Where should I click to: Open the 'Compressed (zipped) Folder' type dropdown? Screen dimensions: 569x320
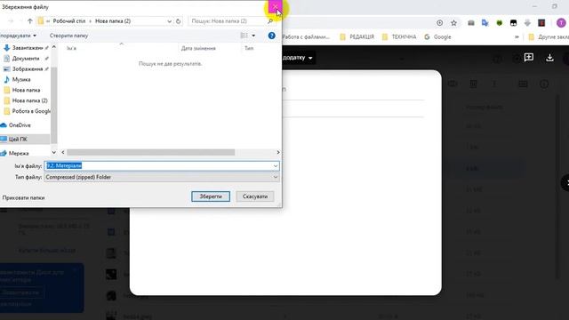tap(162, 177)
